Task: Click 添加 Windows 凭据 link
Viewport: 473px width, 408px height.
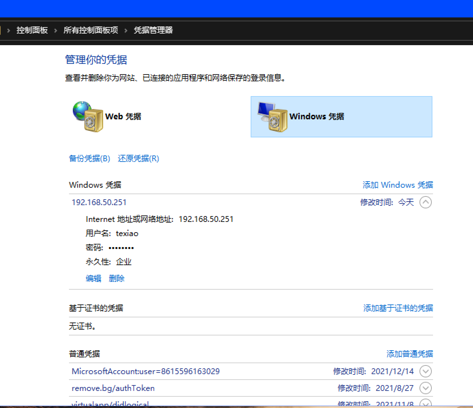Action: click(x=398, y=185)
